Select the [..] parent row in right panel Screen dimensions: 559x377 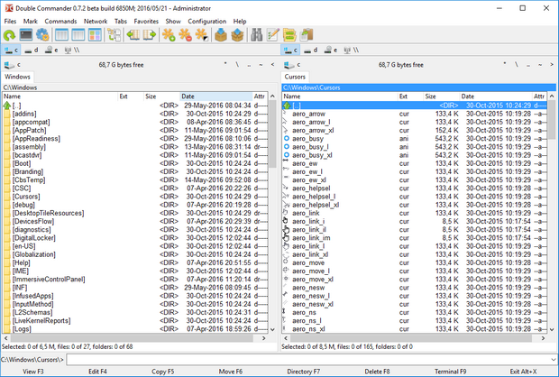(415, 106)
